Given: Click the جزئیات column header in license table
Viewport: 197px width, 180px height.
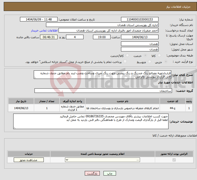Looking at the screenshot, I should point(29,154).
